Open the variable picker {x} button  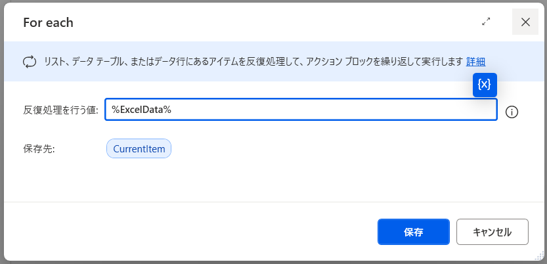pos(485,85)
